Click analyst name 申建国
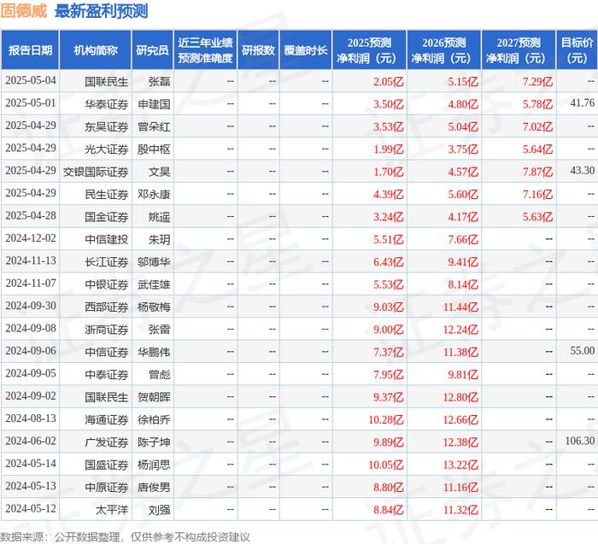This screenshot has height=544, width=598. coord(154,104)
